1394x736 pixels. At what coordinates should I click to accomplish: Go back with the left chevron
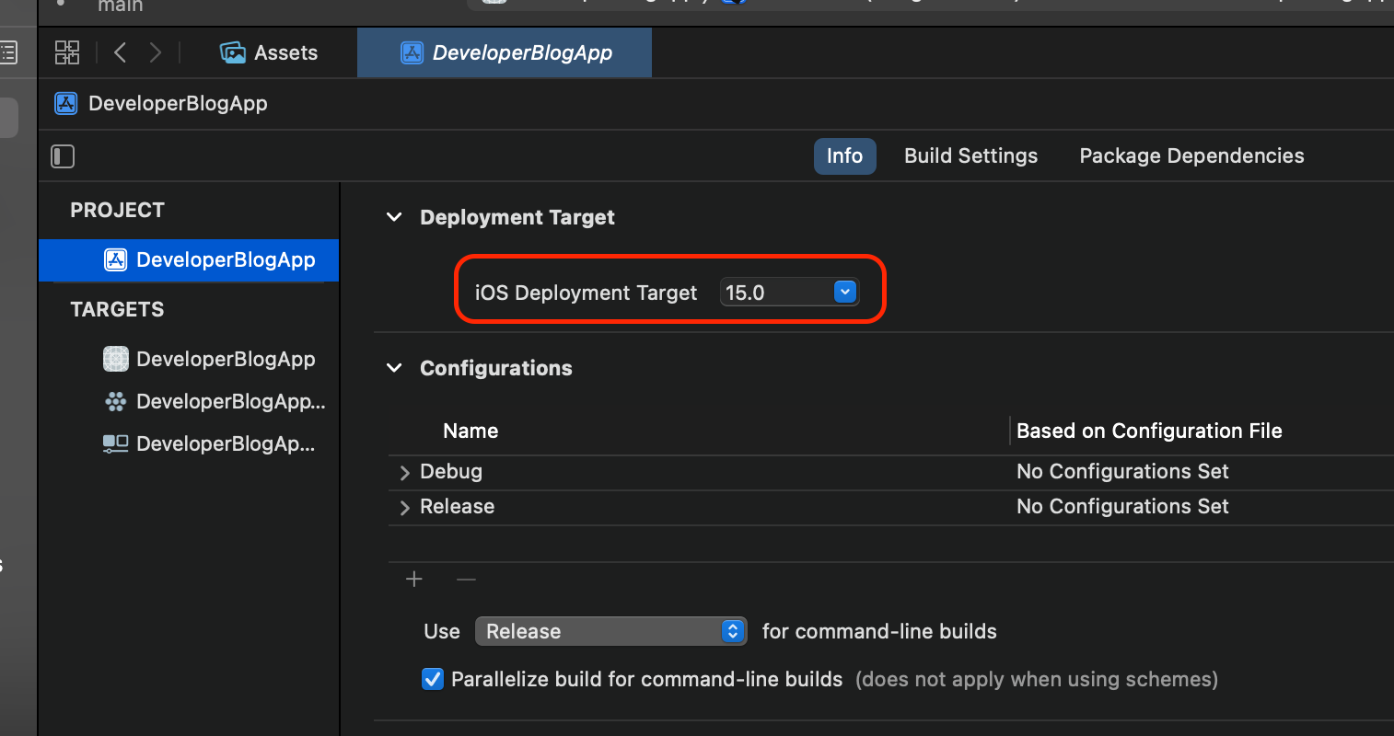pos(120,52)
